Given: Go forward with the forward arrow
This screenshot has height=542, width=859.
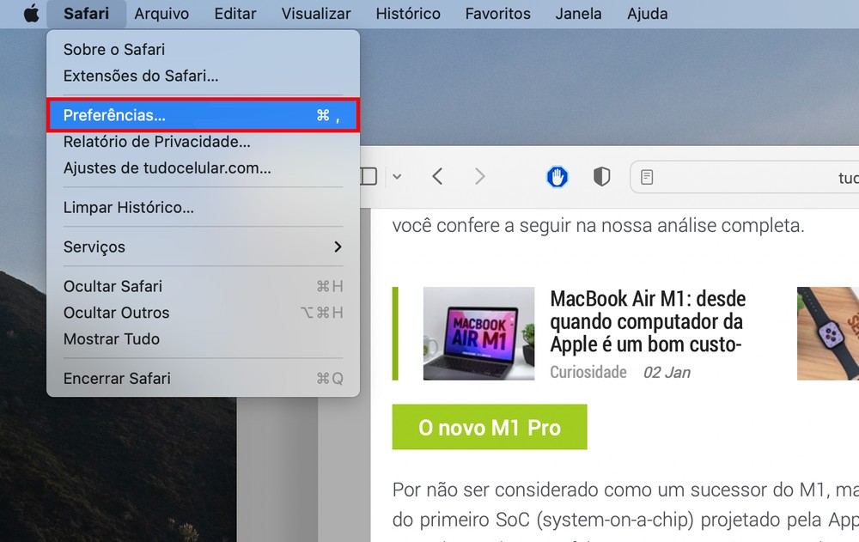Looking at the screenshot, I should 480,176.
